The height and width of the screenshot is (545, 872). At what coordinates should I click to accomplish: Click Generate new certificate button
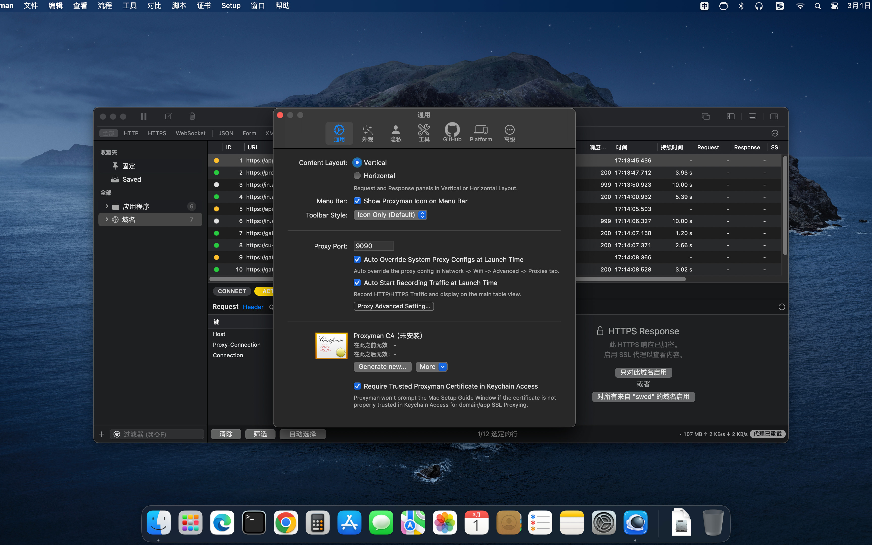point(382,367)
